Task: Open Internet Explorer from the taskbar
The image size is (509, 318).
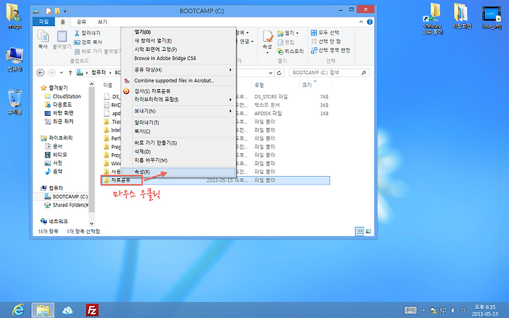Action: (x=18, y=310)
